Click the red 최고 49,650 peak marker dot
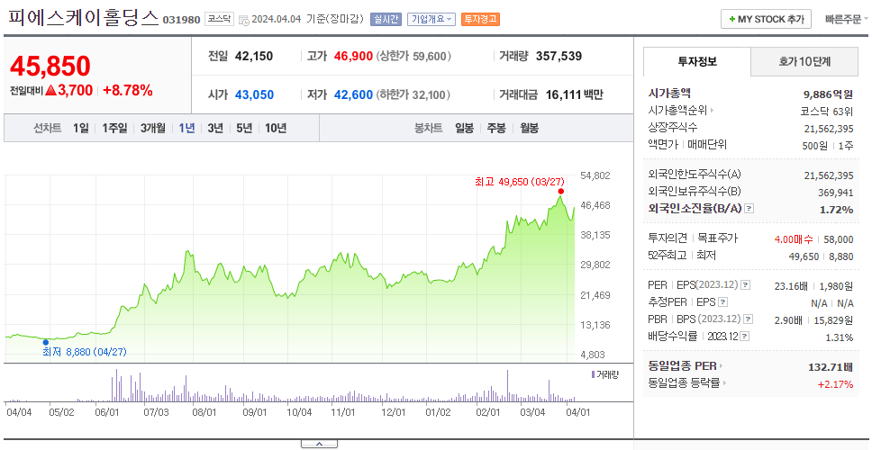Screen dimensions: 872x450 click(560, 191)
